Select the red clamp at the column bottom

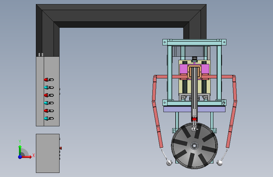pos(194,119)
